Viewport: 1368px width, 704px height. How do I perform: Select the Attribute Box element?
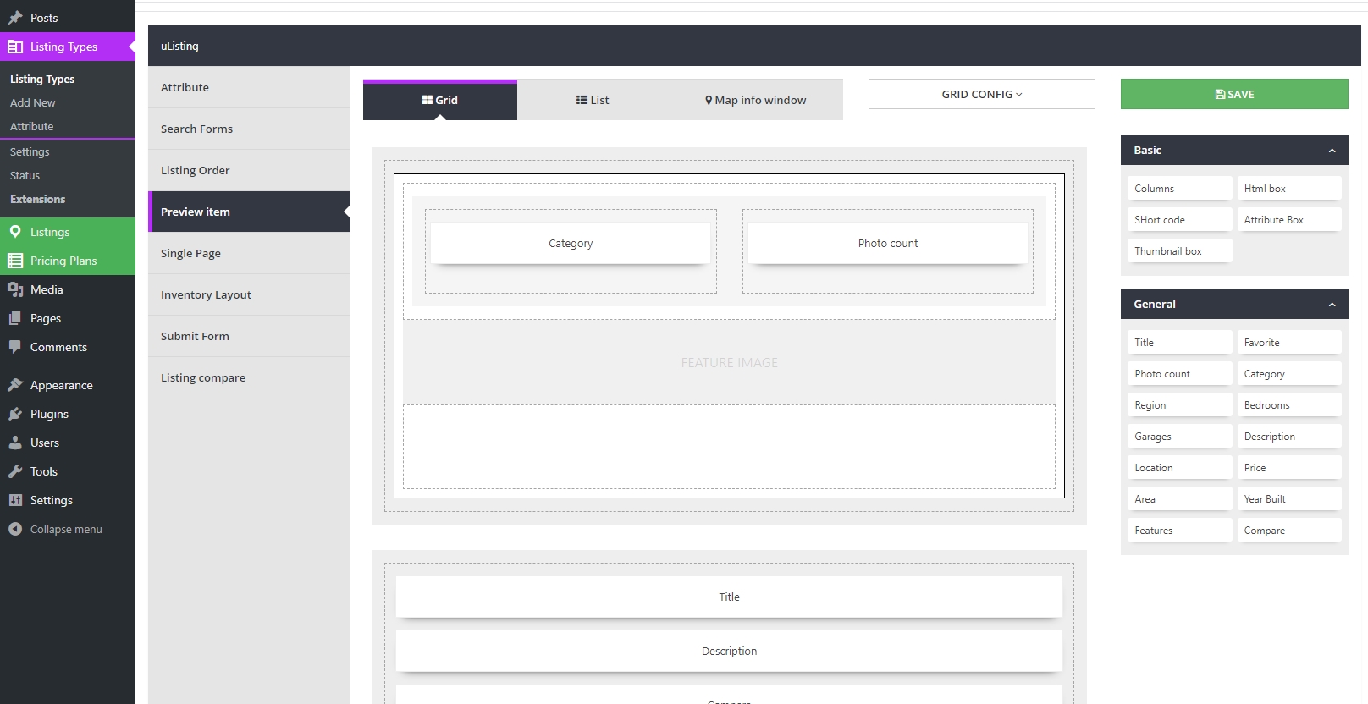pyautogui.click(x=1289, y=220)
